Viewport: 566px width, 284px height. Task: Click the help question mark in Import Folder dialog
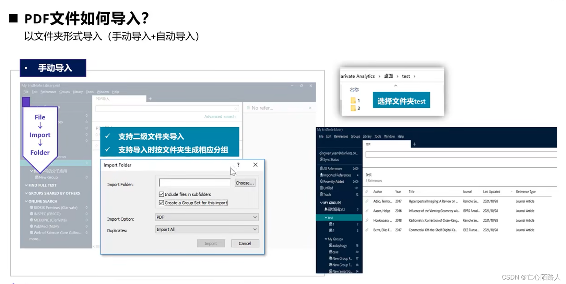coord(238,165)
